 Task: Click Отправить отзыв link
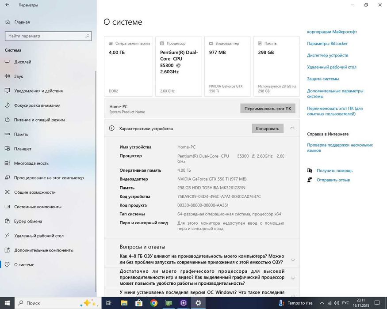(x=333, y=180)
